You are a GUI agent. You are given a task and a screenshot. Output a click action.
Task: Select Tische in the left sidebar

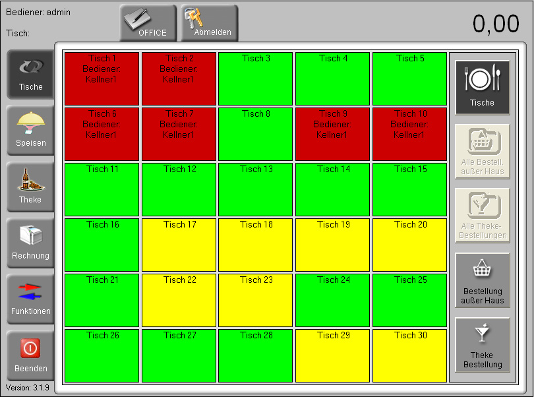(x=30, y=75)
